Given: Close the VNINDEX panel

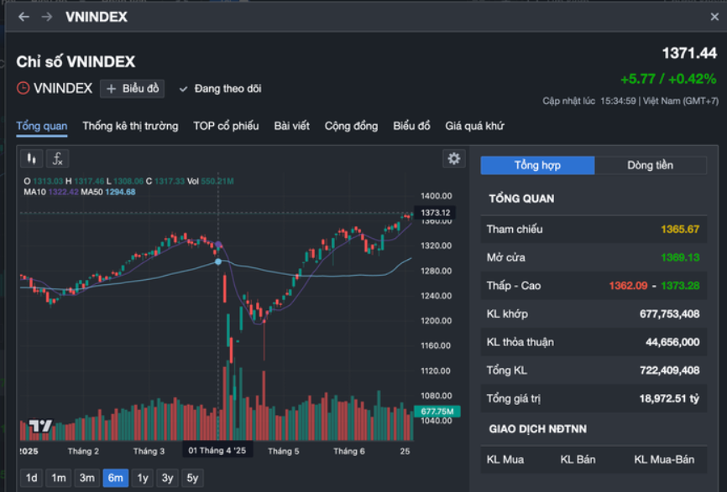Looking at the screenshot, I should pyautogui.click(x=714, y=17).
